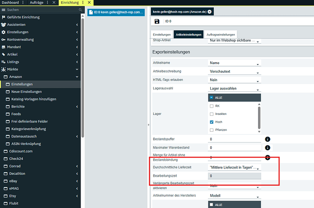The width and height of the screenshot is (314, 208).
Task: Click the Bestandspuffer input field
Action: [234, 139]
